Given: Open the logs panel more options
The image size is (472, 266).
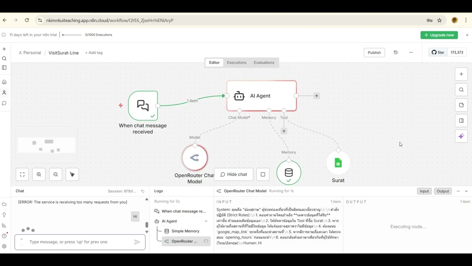Looking at the screenshot, I should [x=458, y=191].
